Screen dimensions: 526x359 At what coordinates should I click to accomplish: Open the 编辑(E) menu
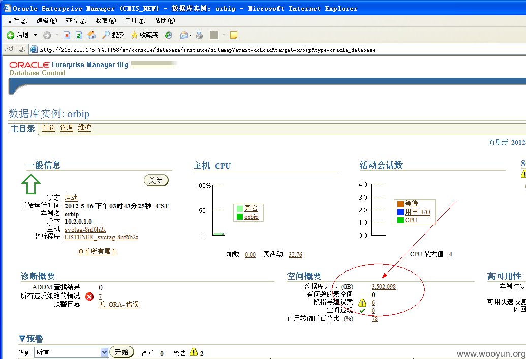47,21
